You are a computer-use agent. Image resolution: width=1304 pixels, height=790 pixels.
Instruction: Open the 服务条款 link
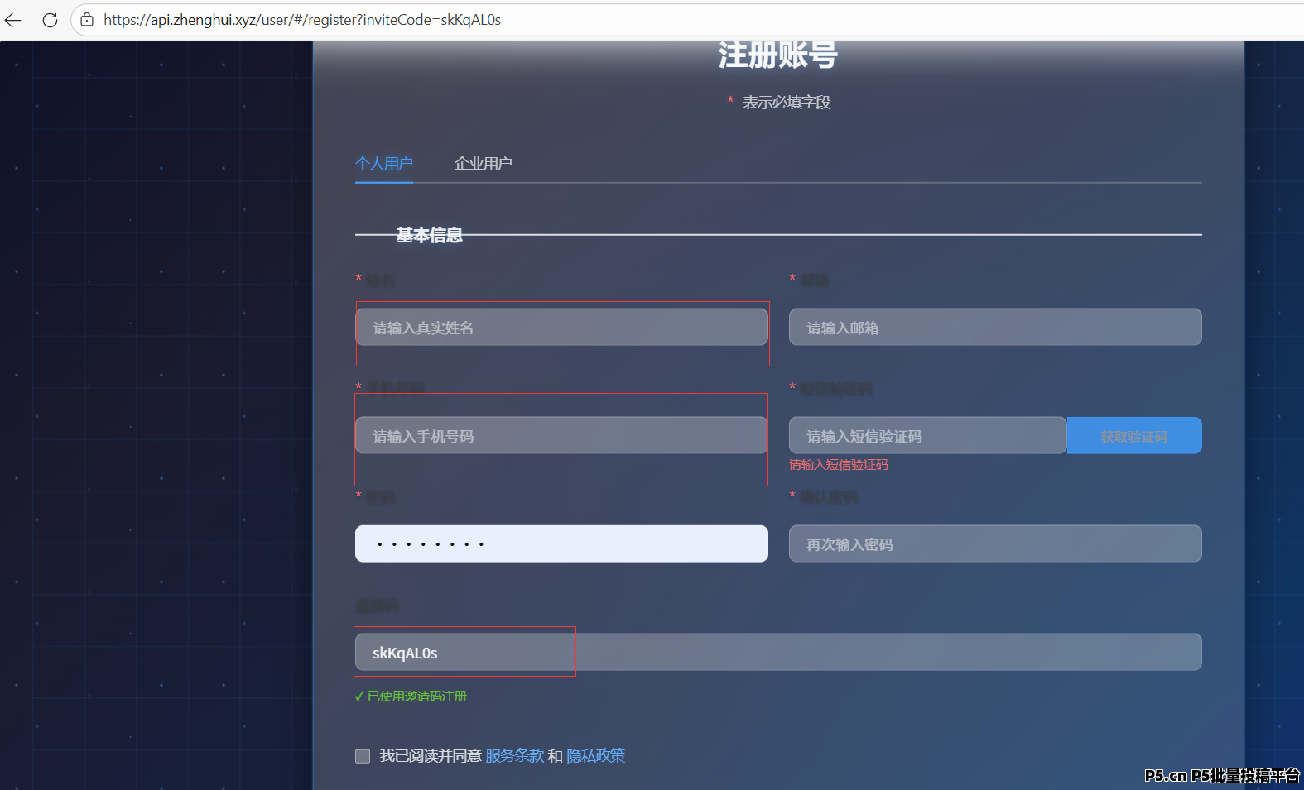[x=514, y=756]
